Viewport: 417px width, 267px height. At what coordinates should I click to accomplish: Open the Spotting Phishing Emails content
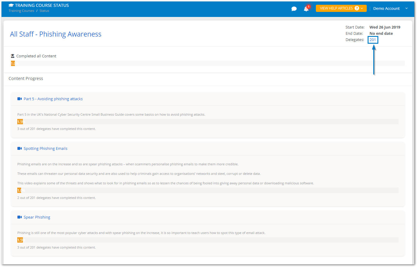point(46,148)
